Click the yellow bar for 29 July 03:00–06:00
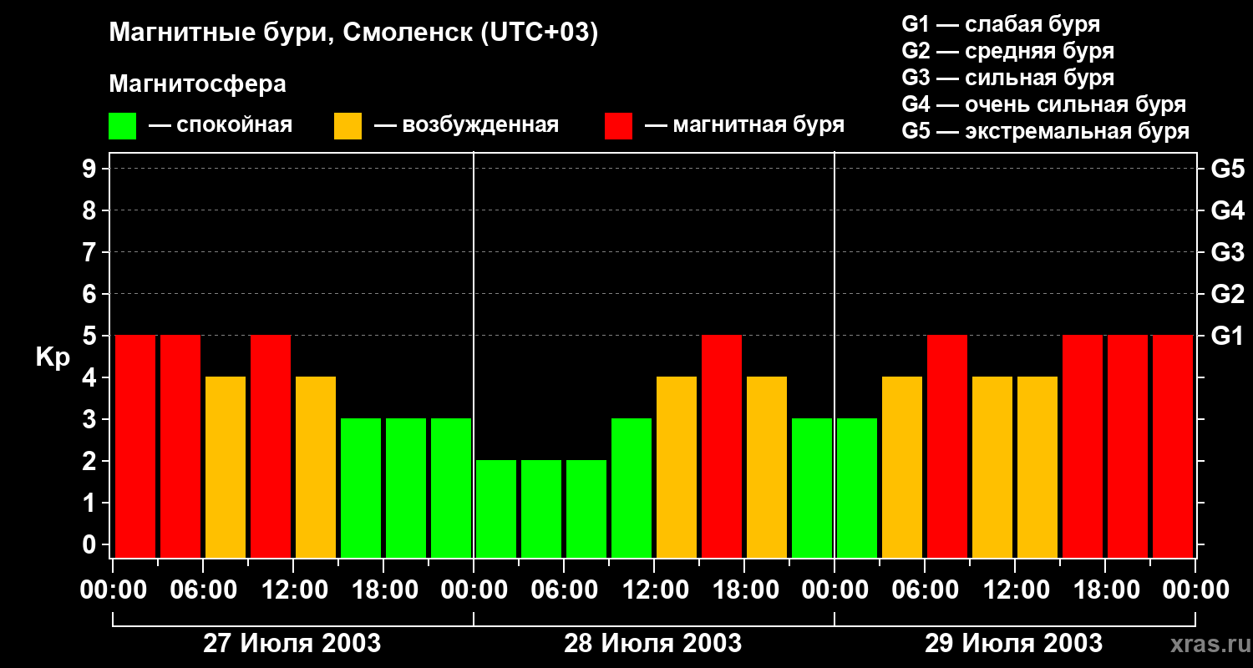 [x=902, y=467]
